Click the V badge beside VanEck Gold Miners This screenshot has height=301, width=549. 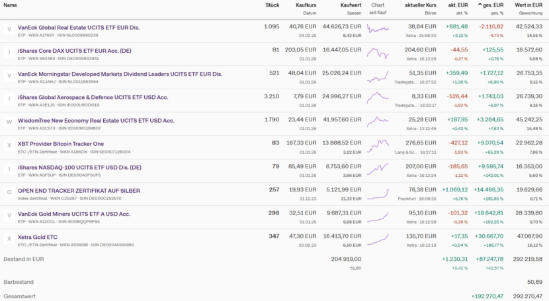click(x=9, y=216)
